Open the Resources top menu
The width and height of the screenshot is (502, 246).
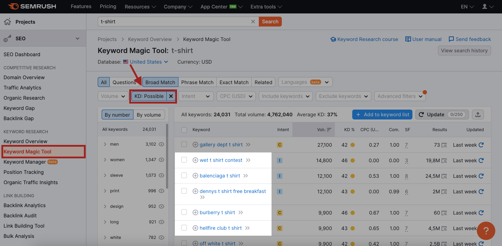(140, 7)
